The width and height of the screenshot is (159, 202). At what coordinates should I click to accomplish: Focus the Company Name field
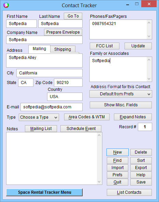pyautogui.click(x=44, y=40)
